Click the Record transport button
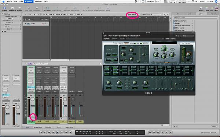 [x=70, y=132]
